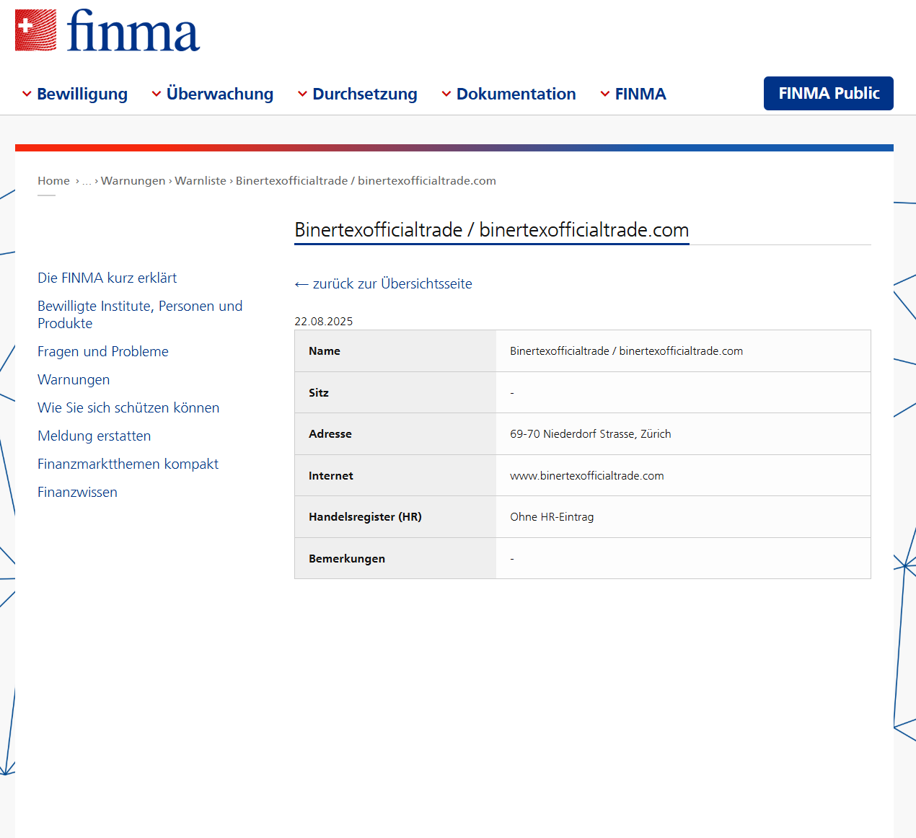Screen dimensions: 916x838
Task: Click the address 69-70 Niederdorf Strasse, Zürich
Action: pyautogui.click(x=591, y=434)
